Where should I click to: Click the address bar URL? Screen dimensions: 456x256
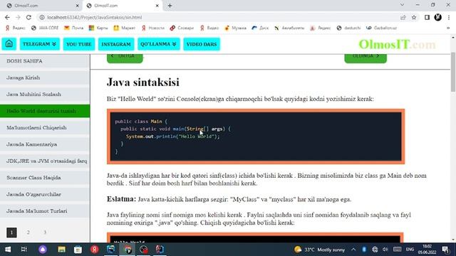(x=95, y=17)
